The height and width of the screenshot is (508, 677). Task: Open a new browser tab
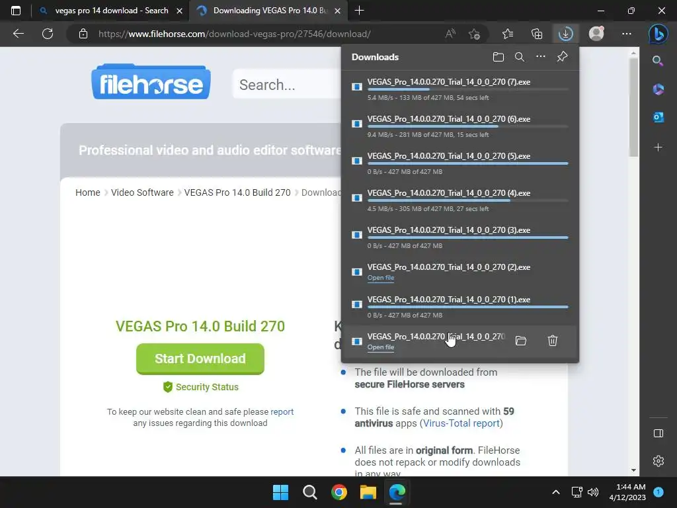click(x=359, y=11)
